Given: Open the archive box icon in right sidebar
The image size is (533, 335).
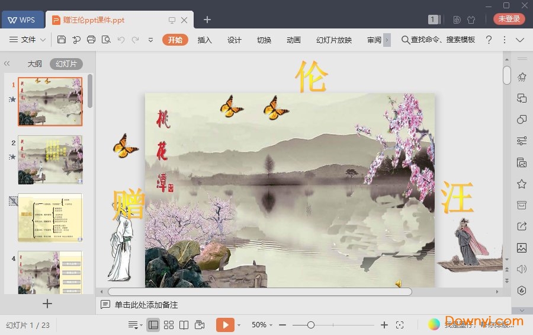Looking at the screenshot, I should [x=521, y=205].
